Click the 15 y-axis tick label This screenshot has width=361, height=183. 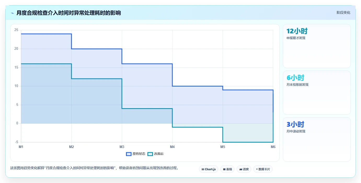(16, 68)
